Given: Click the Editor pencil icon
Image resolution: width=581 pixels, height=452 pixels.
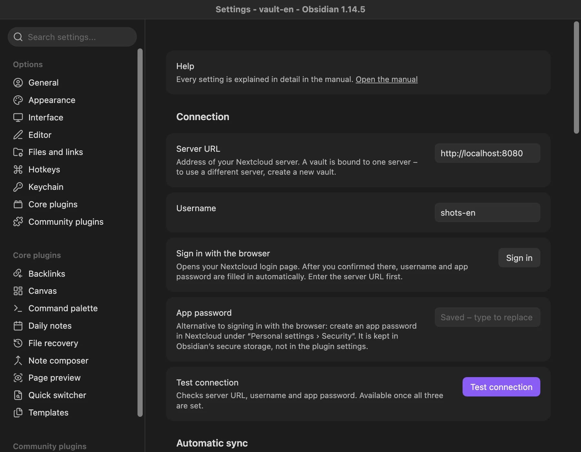Looking at the screenshot, I should 18,135.
